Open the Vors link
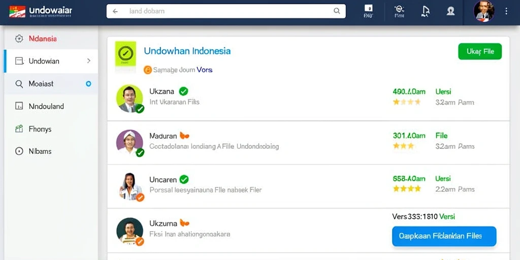Image resolution: width=520 pixels, height=260 pixels. click(x=204, y=70)
